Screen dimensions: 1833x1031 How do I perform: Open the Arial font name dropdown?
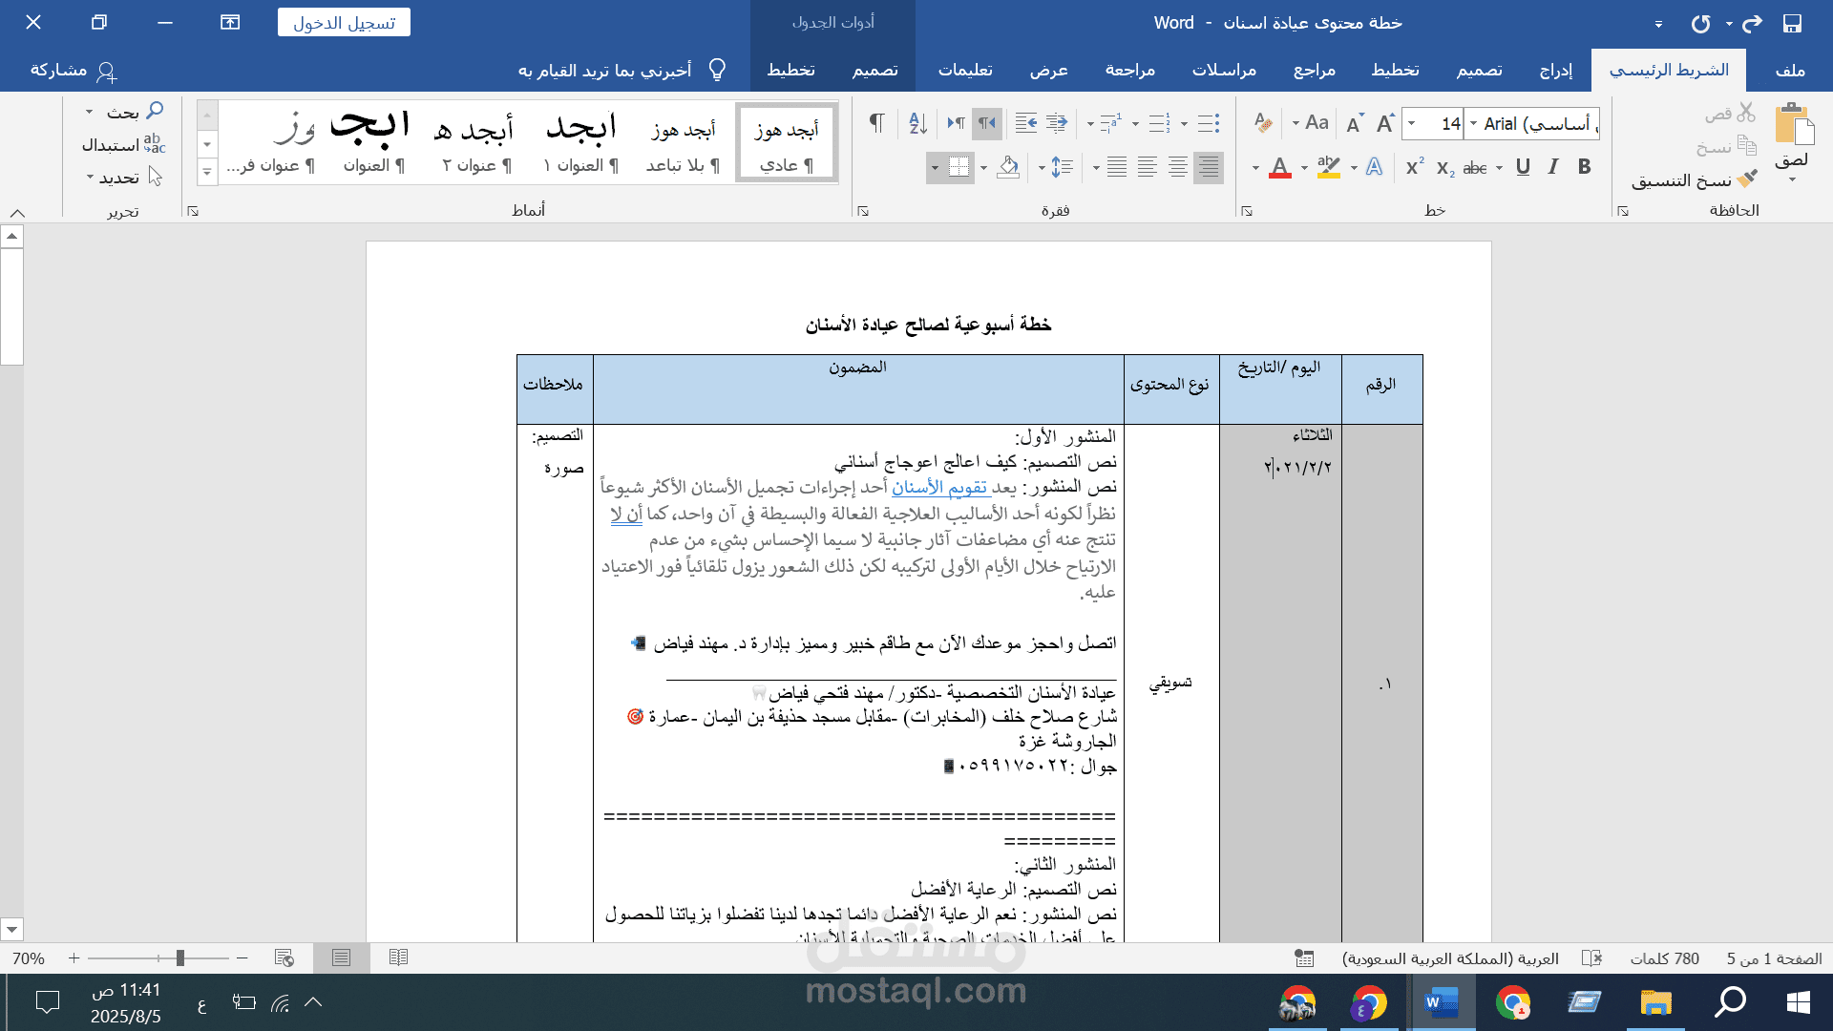[1473, 122]
